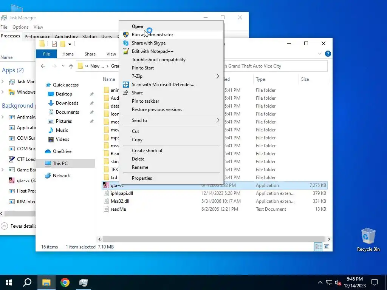Open the Windows Start menu
The image size is (387, 290).
[9, 282]
